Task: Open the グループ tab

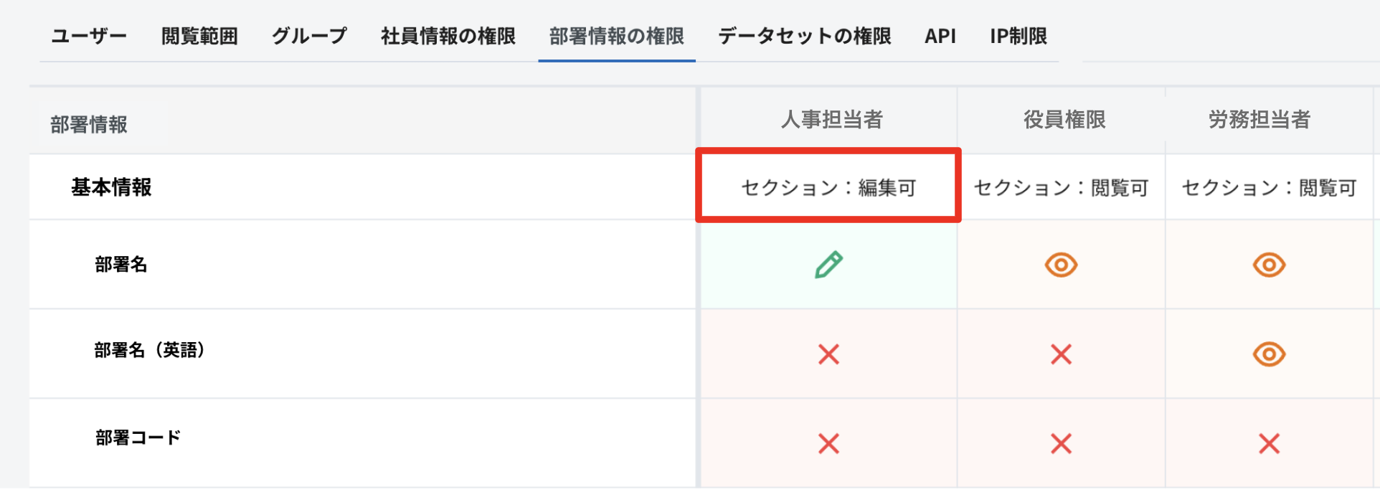Action: [x=309, y=36]
